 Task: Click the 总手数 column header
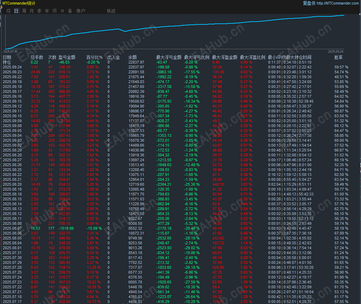pyautogui.click(x=37, y=57)
